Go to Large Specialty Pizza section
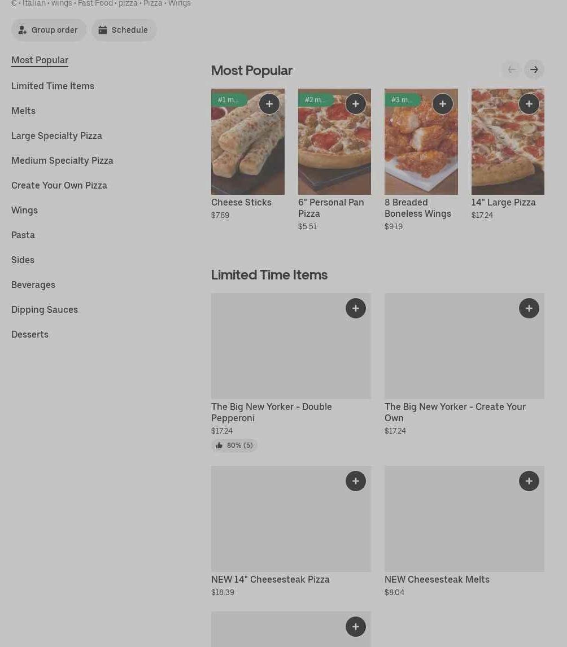The image size is (567, 647). [x=56, y=135]
